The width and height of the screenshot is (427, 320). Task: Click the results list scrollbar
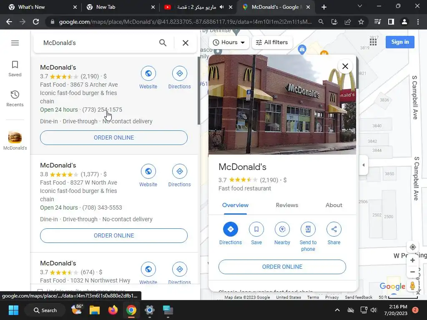(199, 91)
